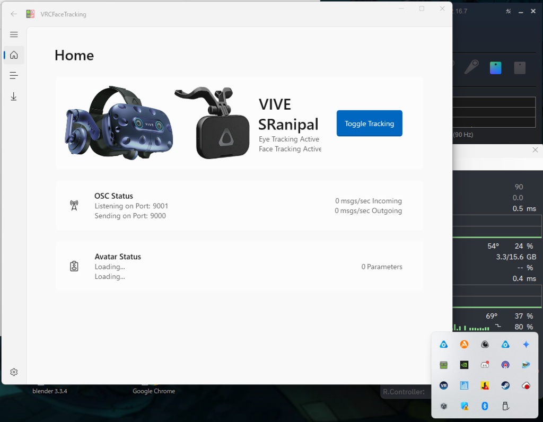
Task: Close the performance monitor panel behind
Action: [535, 150]
